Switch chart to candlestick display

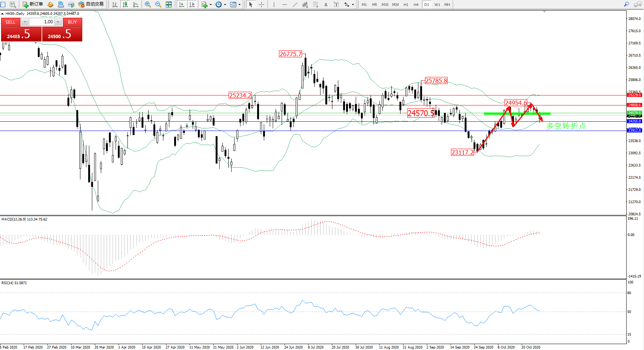(x=125, y=4)
